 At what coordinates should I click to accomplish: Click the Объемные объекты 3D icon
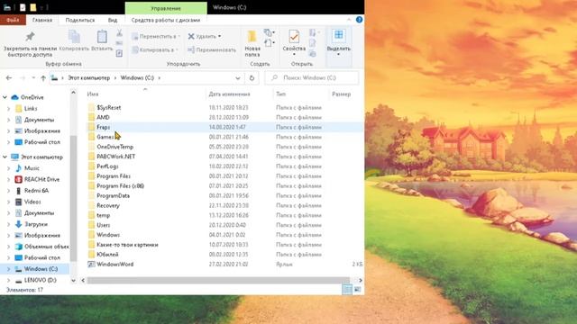18,247
